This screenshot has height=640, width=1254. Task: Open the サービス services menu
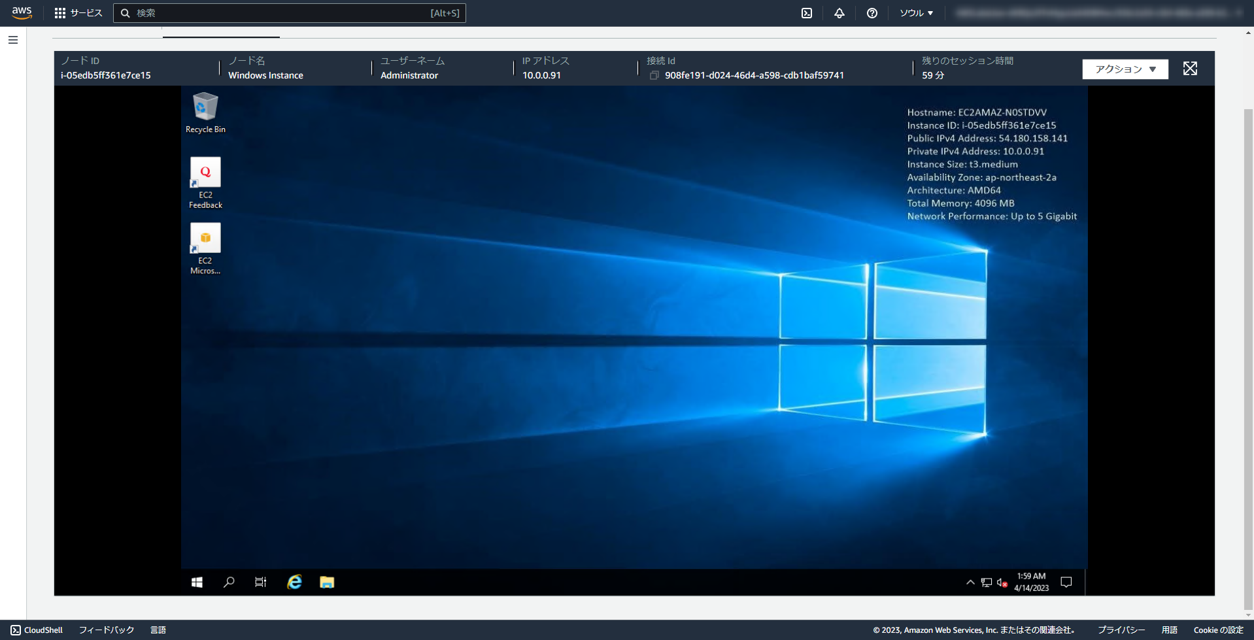(78, 13)
